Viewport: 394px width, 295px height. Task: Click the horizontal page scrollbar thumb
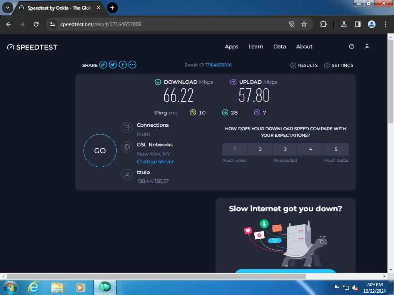click(156, 276)
